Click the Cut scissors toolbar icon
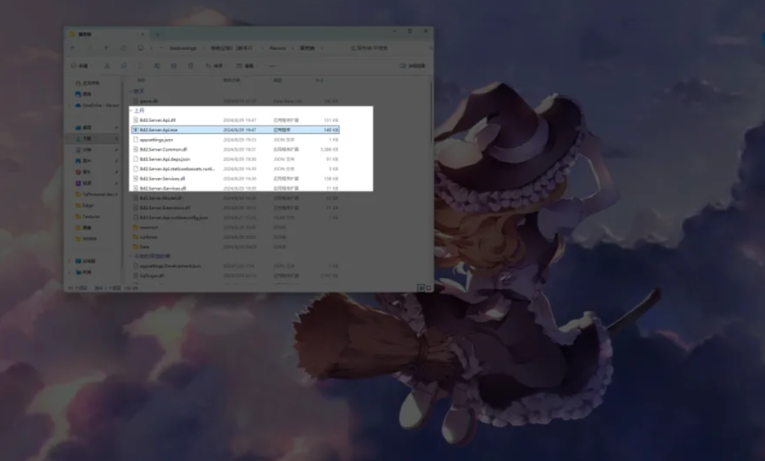 (107, 65)
